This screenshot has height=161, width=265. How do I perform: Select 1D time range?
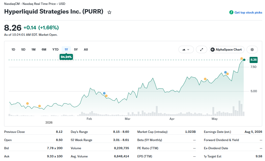13,50
